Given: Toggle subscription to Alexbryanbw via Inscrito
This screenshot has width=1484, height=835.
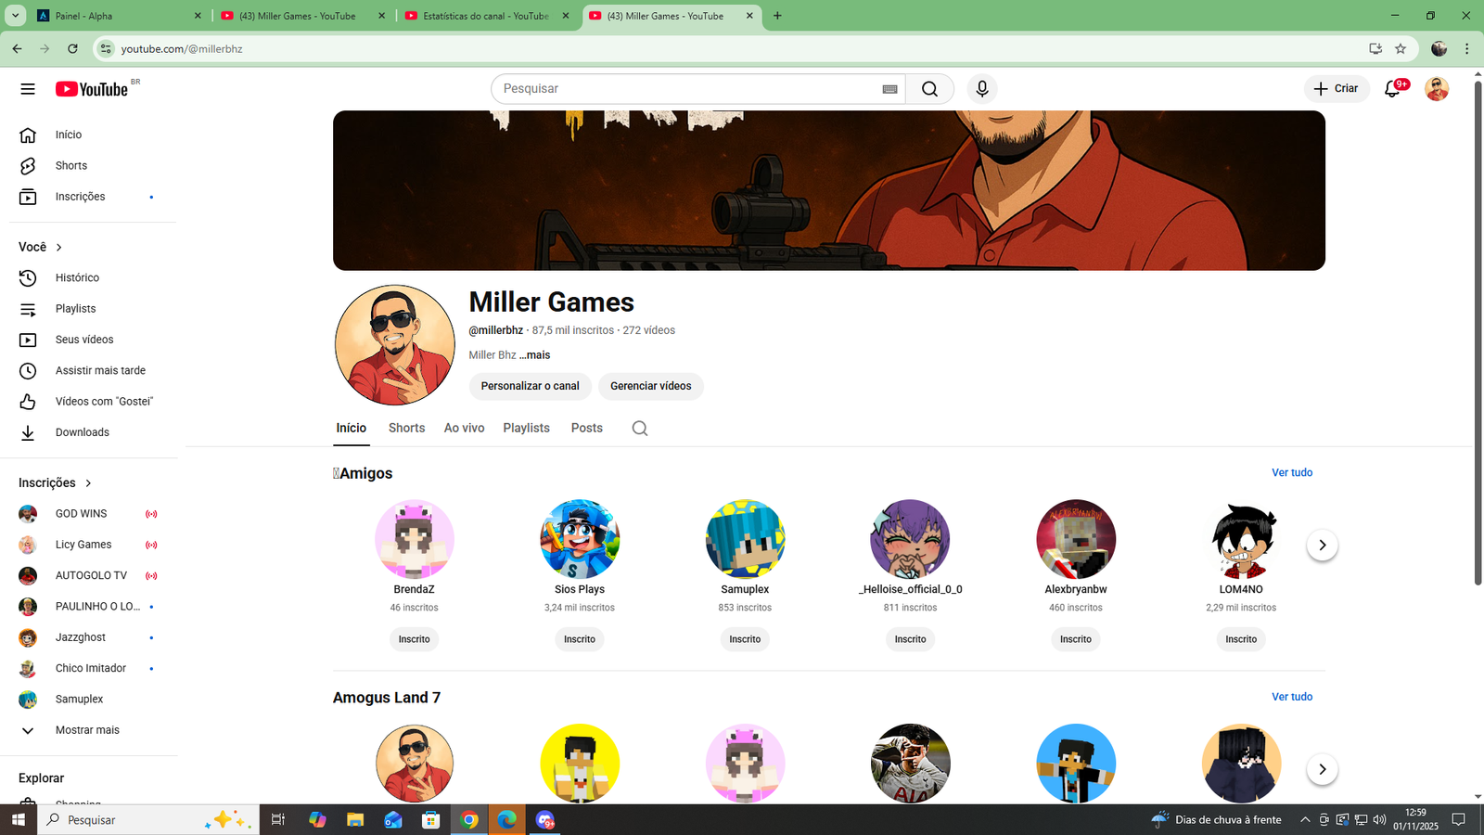Looking at the screenshot, I should coord(1076,639).
